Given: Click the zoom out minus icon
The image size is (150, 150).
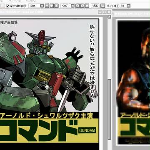Looking at the screenshot, I should [x=47, y=6].
